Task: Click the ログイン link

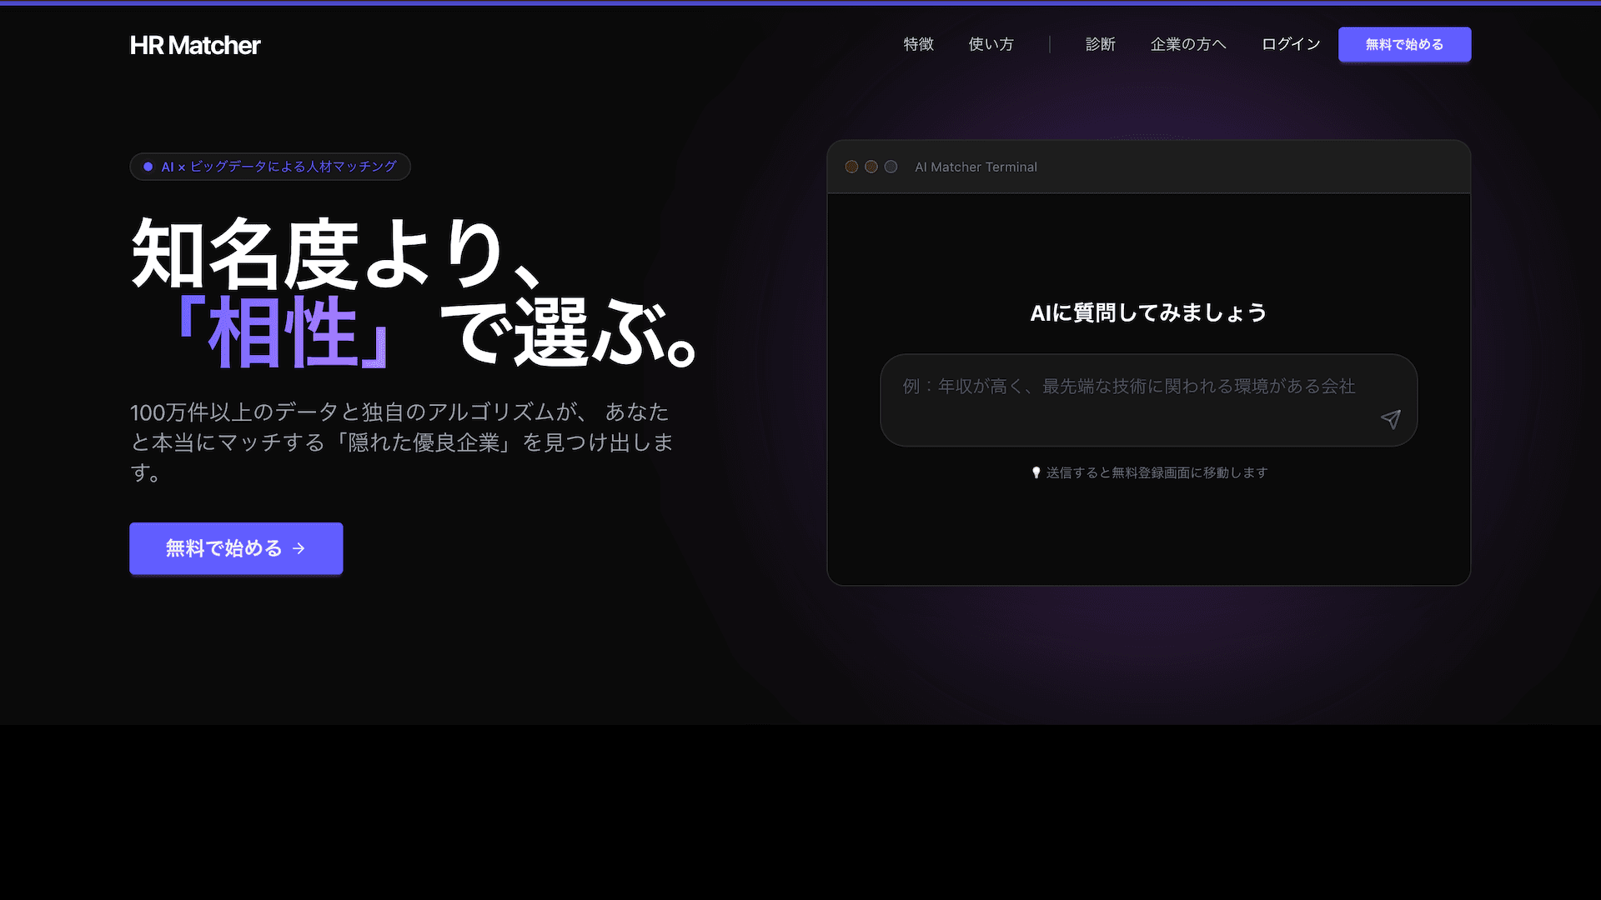Action: [1290, 44]
